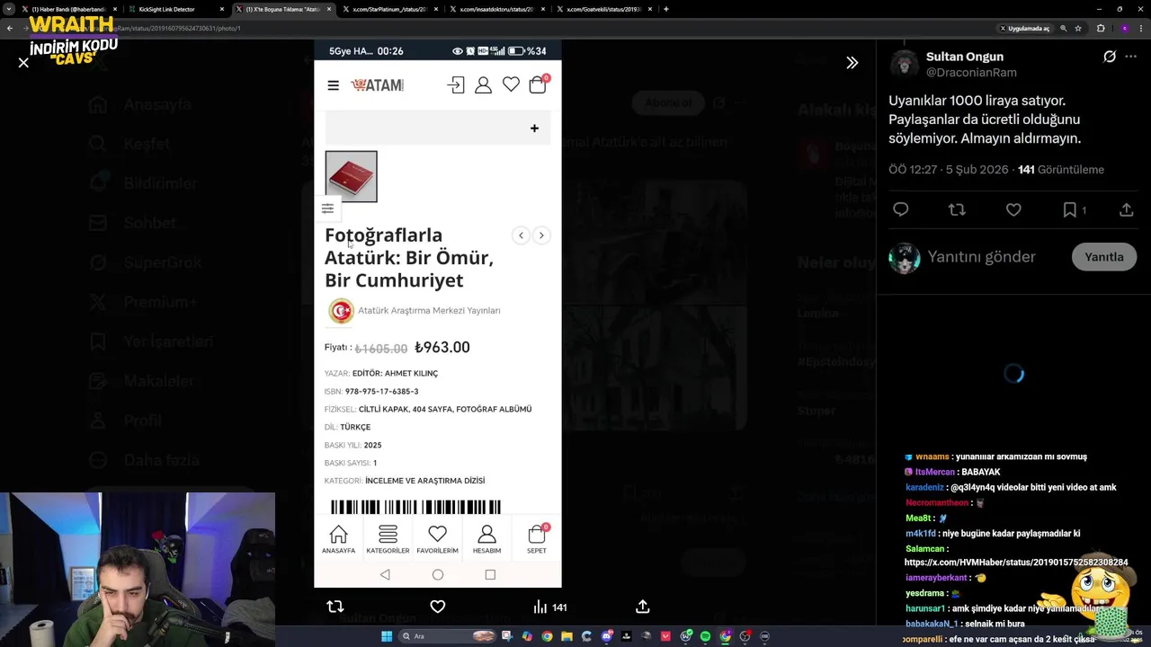
Task: Click the price text ₺963.00
Action: [442, 348]
